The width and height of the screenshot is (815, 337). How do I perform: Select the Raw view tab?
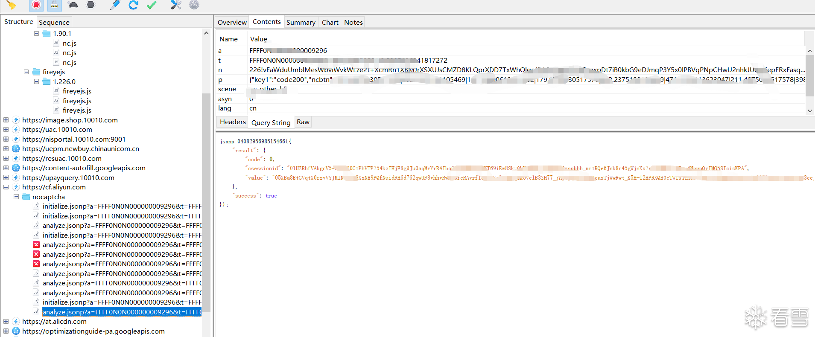(x=303, y=122)
